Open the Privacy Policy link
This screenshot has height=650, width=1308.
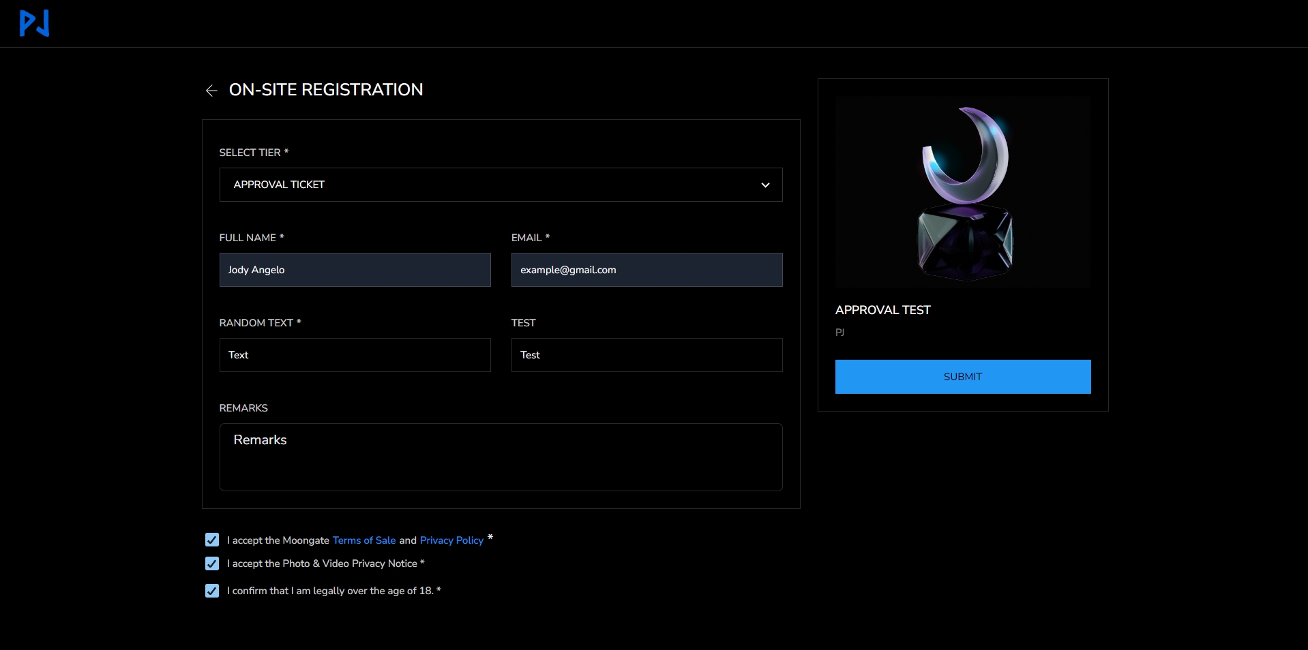451,540
